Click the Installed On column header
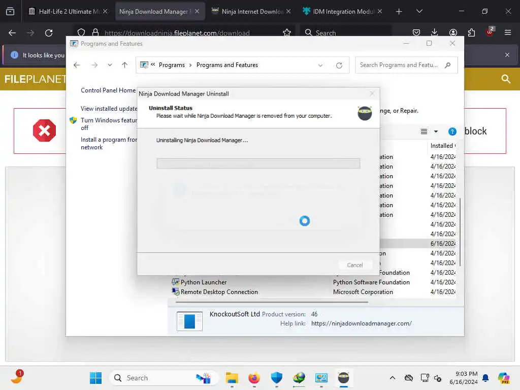520x390 pixels. pyautogui.click(x=442, y=146)
